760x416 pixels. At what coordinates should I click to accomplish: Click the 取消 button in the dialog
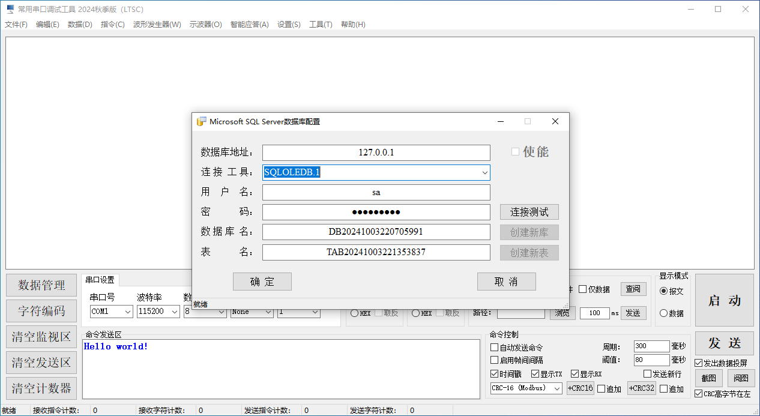click(x=506, y=282)
